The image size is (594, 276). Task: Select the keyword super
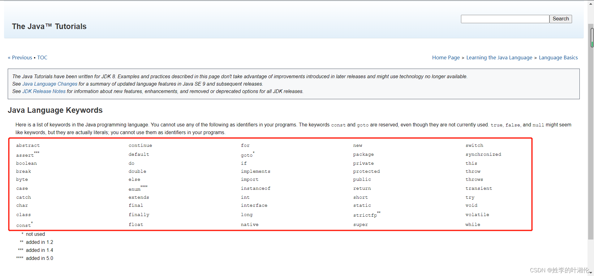(360, 224)
